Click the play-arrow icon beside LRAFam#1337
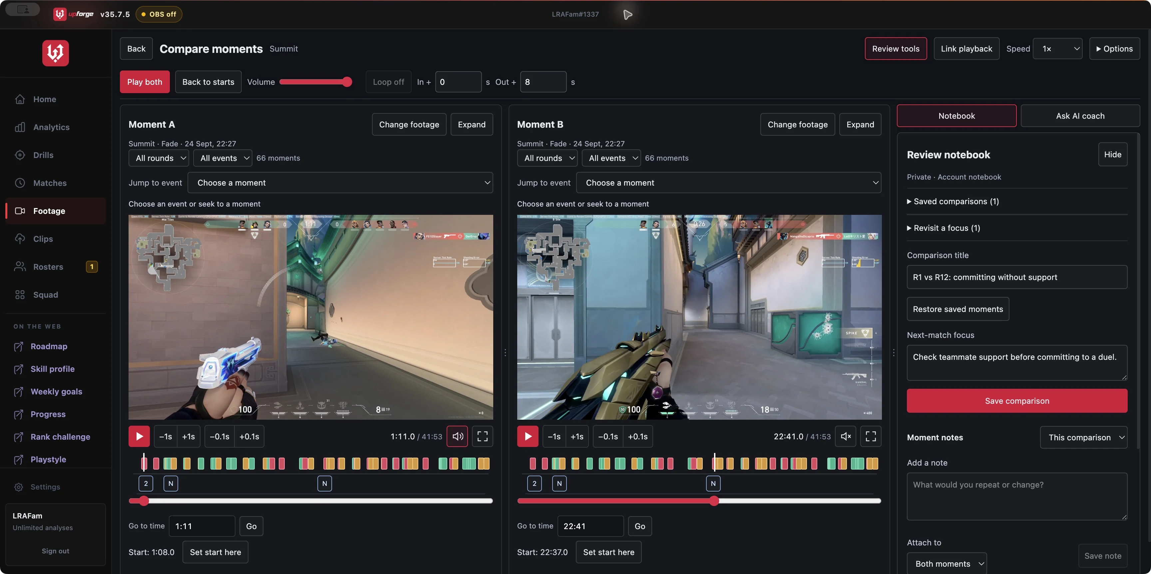The image size is (1151, 574). coord(628,14)
